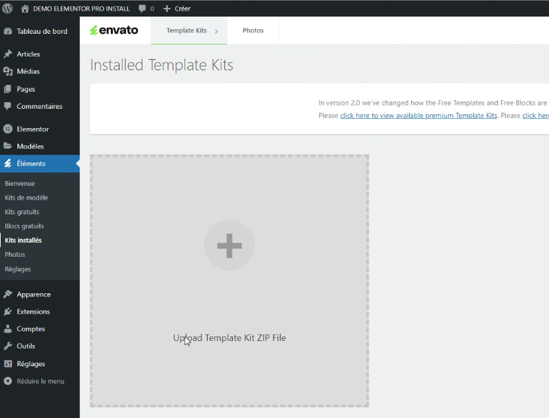The height and width of the screenshot is (418, 549).
Task: Click the plus icon next to Créer
Action: coord(167,9)
